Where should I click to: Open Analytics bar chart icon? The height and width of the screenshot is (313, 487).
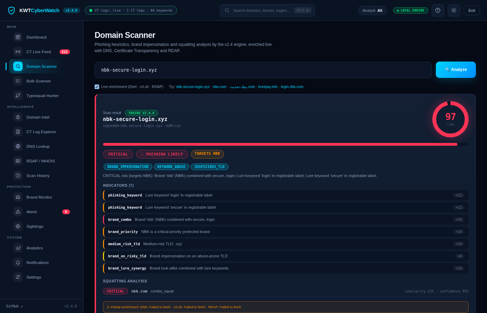(x=18, y=248)
